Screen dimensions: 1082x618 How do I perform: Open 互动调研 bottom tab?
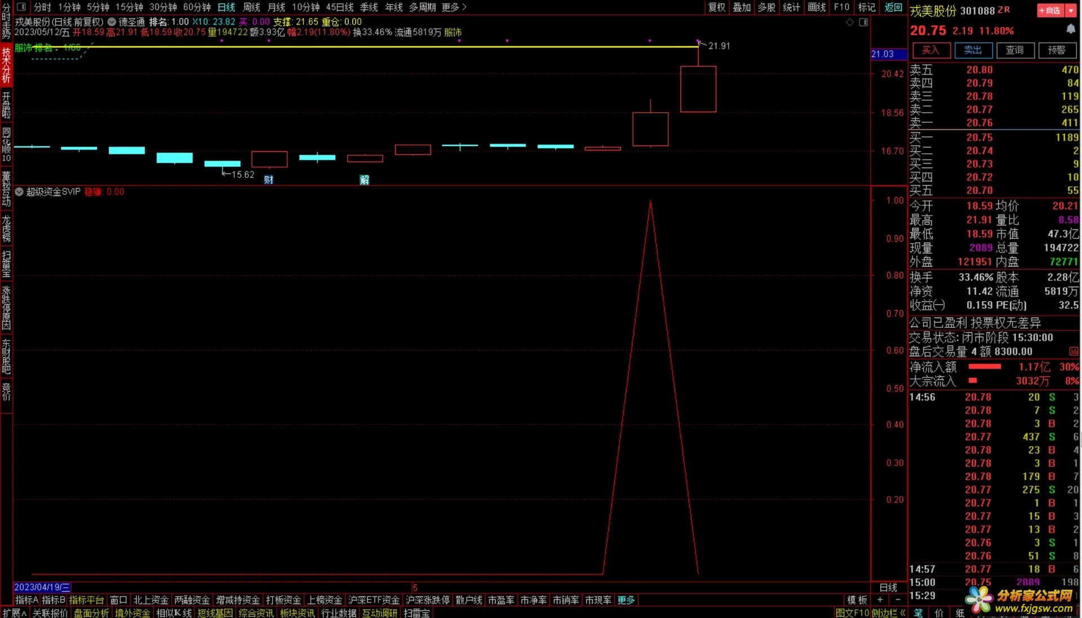point(380,613)
